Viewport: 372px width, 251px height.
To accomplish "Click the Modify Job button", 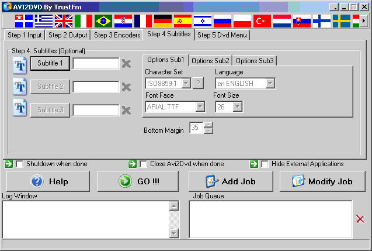I will [x=322, y=181].
